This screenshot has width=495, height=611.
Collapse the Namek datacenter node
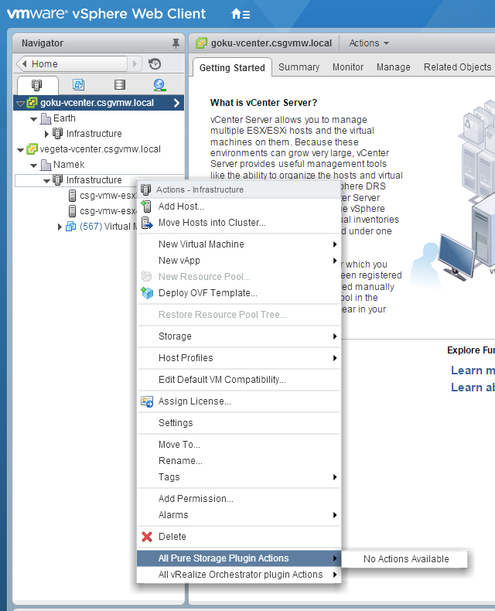click(34, 166)
